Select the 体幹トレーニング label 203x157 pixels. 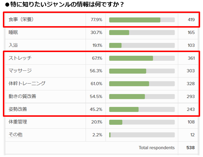[x=27, y=84]
